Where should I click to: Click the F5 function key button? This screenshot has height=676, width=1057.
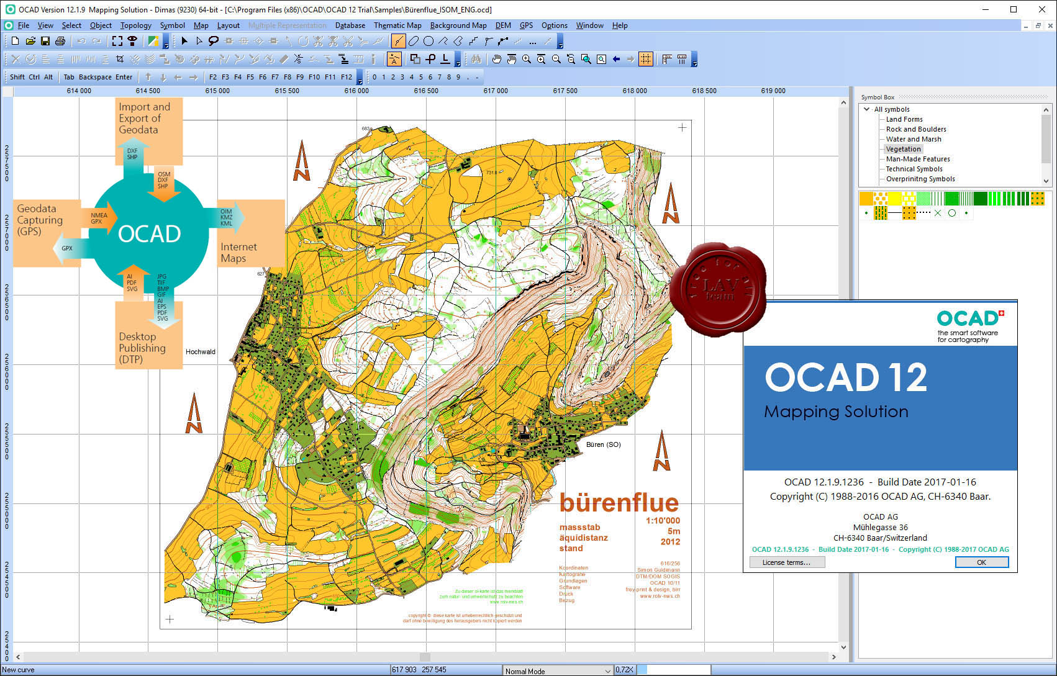pos(250,78)
